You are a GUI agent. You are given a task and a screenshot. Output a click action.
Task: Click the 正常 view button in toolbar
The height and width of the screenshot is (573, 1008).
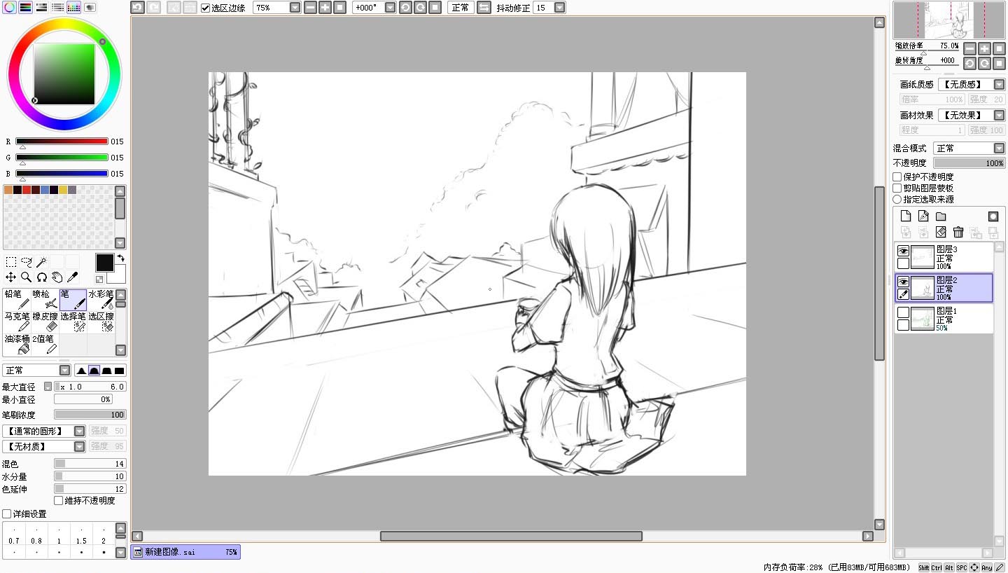pyautogui.click(x=461, y=8)
